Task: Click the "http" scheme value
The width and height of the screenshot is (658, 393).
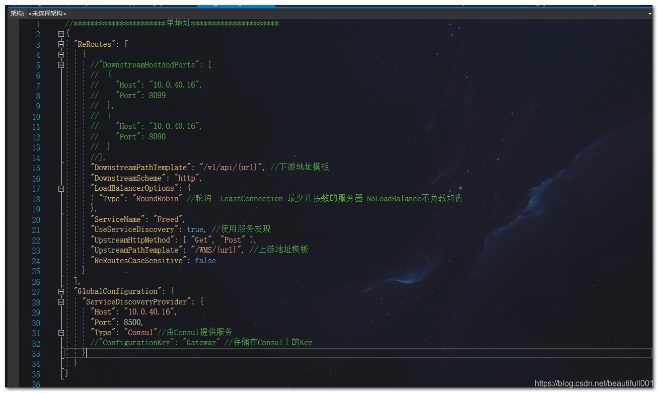Action: click(x=187, y=178)
